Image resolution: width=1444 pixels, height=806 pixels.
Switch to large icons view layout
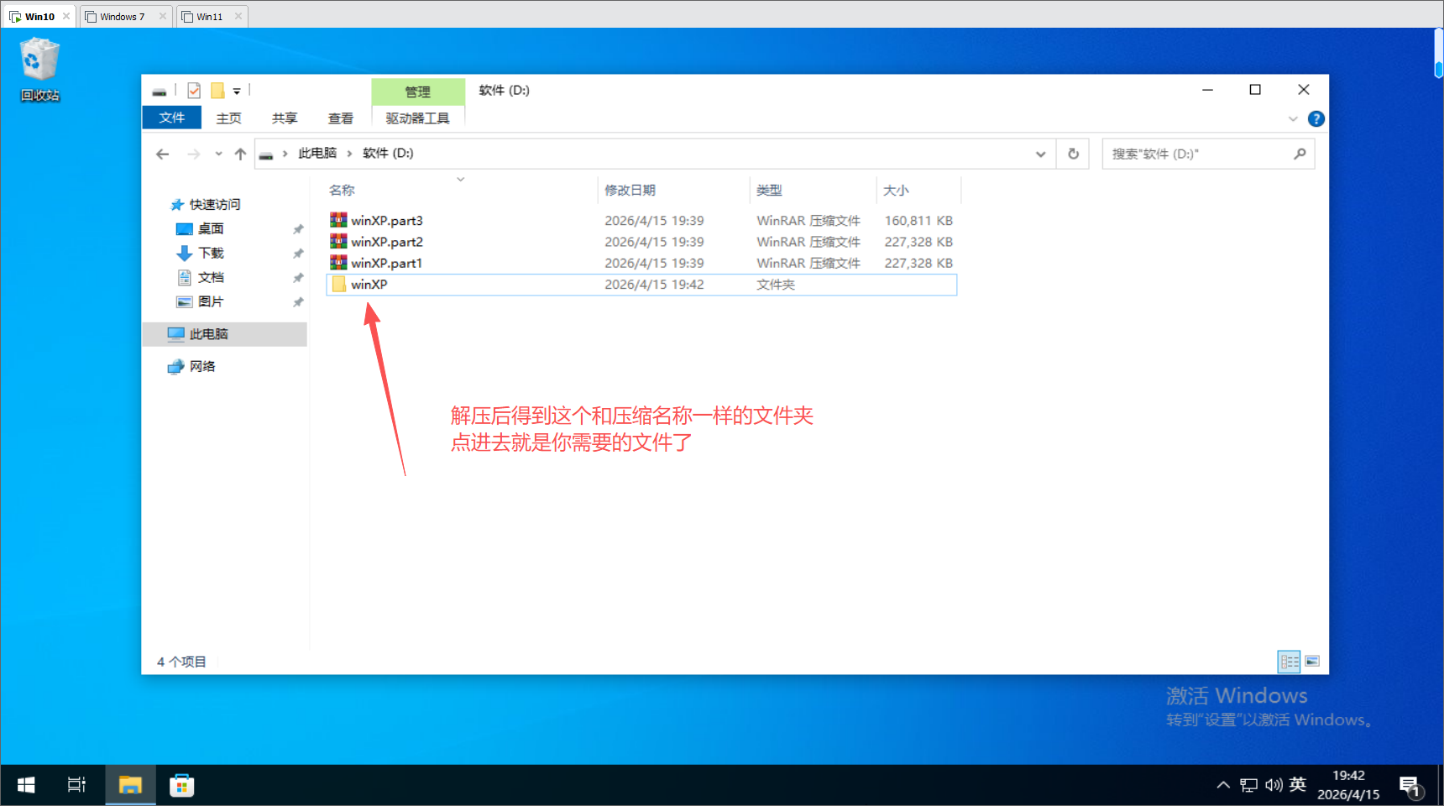click(x=1312, y=662)
